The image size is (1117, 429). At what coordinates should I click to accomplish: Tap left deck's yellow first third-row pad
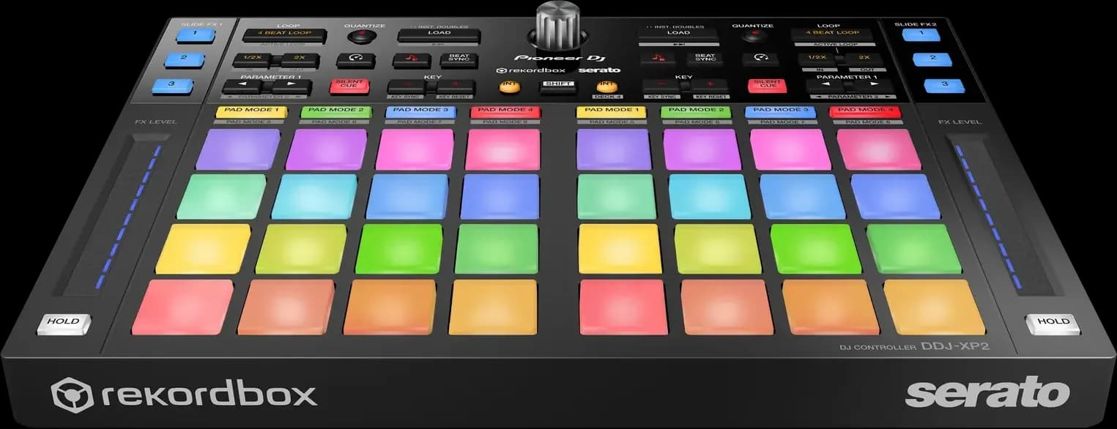click(204, 248)
